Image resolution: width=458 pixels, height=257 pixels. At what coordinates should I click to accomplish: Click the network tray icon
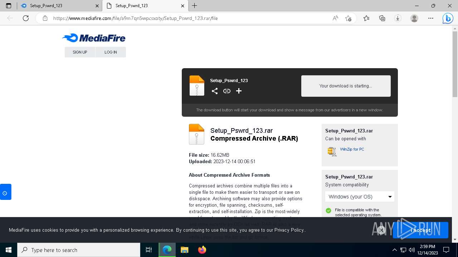pyautogui.click(x=403, y=250)
